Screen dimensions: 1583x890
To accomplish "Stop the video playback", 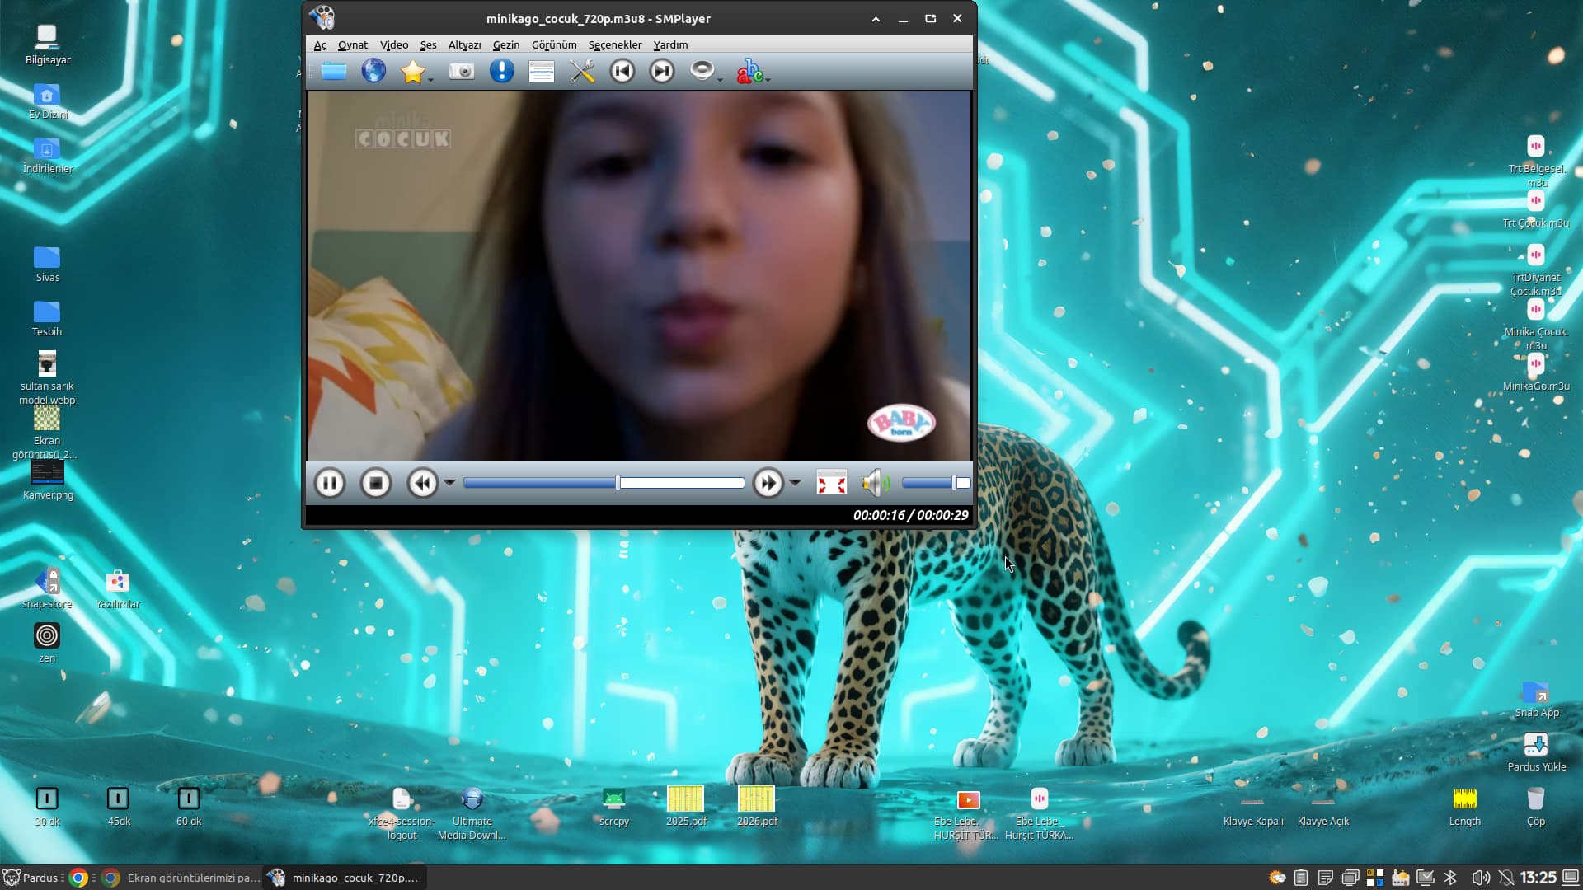I will 376,483.
